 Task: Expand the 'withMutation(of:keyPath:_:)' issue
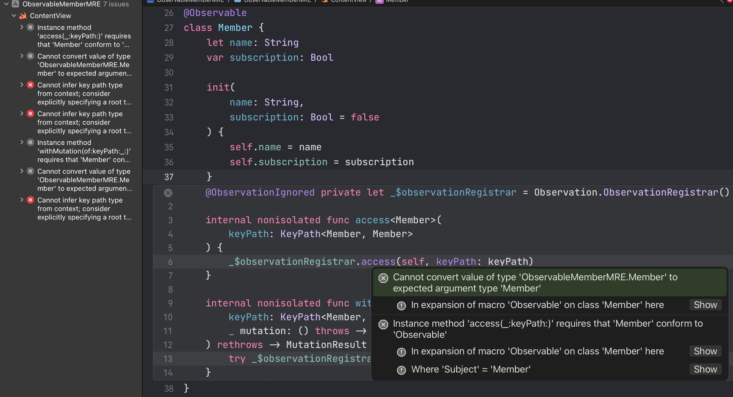(x=22, y=142)
